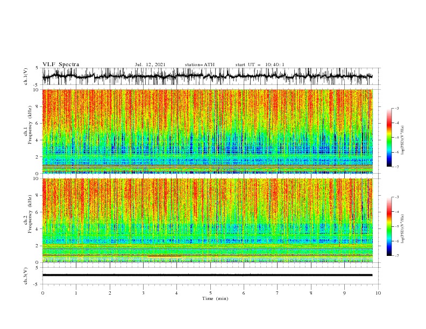
Task: Click the "Time (min)" axis label
Action: [x=215, y=298]
